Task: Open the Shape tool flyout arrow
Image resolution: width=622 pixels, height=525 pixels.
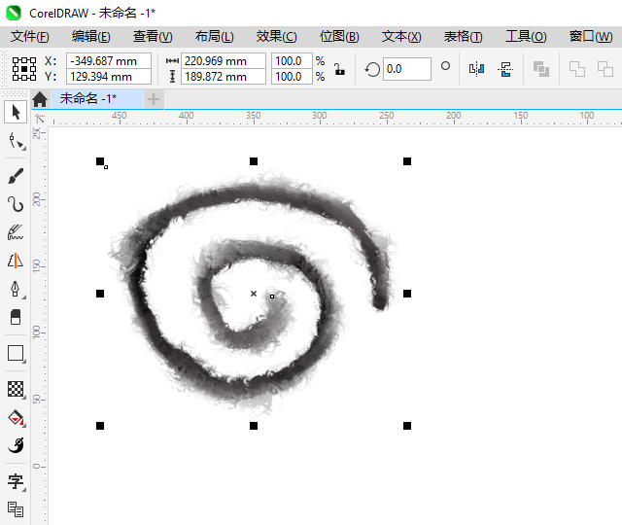Action: click(23, 149)
